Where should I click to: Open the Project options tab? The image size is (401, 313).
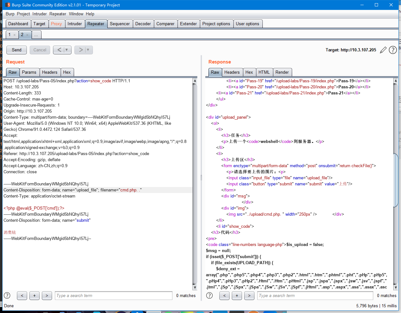216,24
